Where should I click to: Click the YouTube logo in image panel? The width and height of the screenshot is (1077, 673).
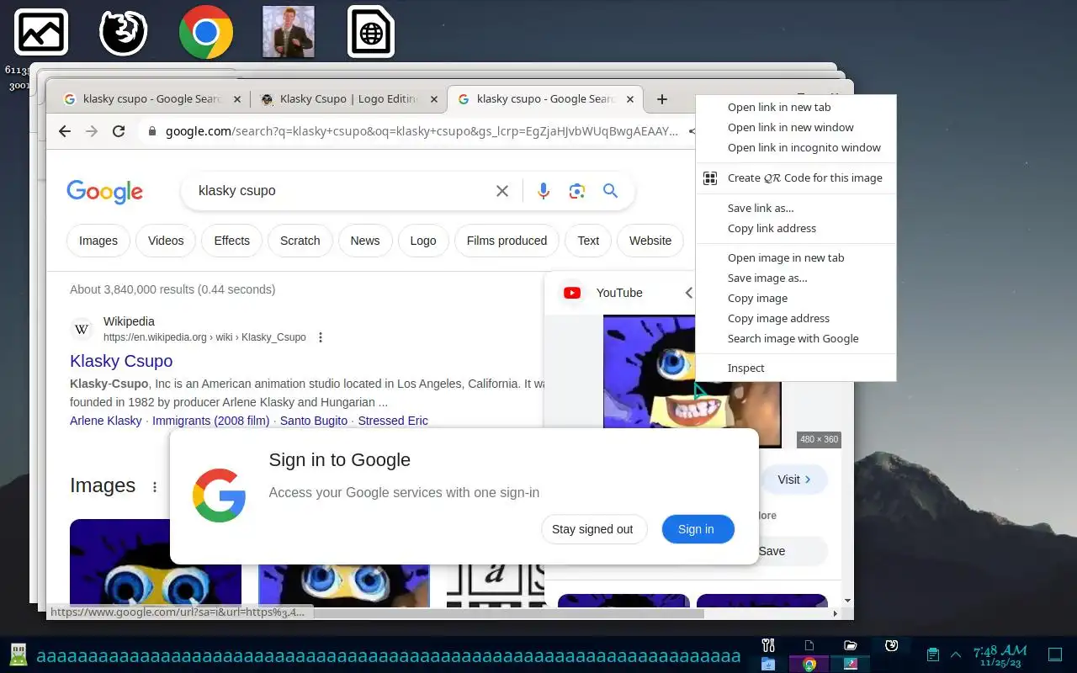[x=572, y=293]
